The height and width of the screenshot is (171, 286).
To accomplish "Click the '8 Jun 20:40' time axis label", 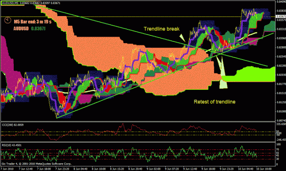I will (135, 169).
